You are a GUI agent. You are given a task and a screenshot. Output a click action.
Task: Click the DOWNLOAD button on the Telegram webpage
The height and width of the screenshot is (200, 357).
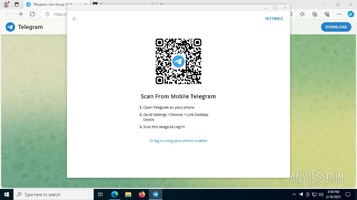[336, 27]
